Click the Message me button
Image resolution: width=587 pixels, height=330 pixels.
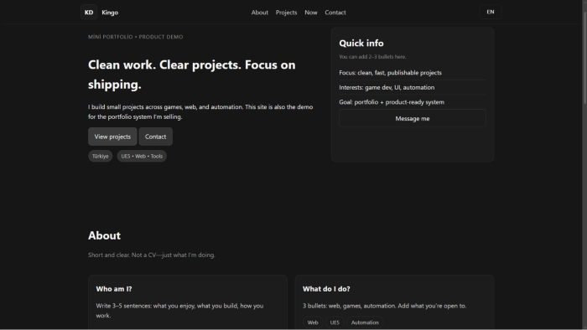pyautogui.click(x=413, y=118)
